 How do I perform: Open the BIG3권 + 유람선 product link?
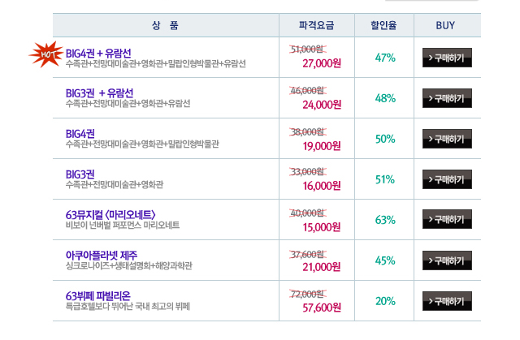click(x=98, y=93)
